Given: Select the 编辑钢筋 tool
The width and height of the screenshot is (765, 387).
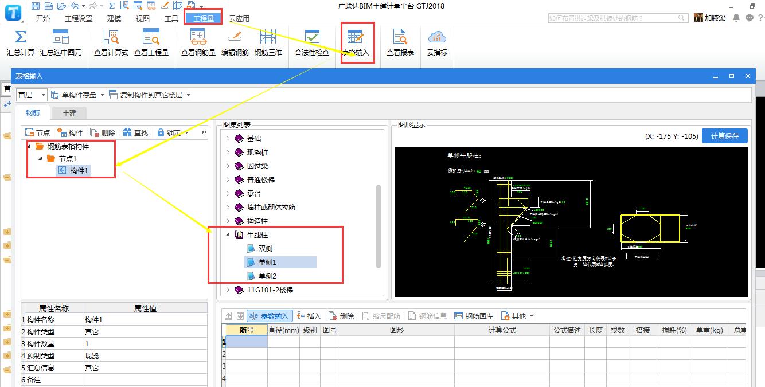Looking at the screenshot, I should (x=235, y=43).
